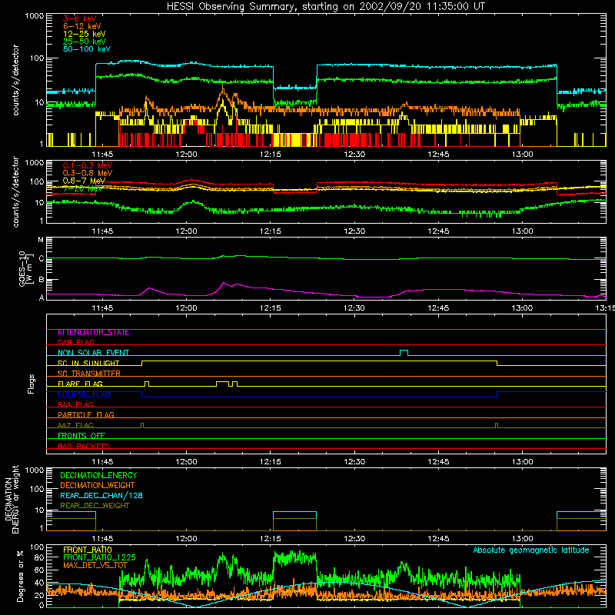
Task: Select the cyan 50-100 keV legend label
Action: coord(87,49)
